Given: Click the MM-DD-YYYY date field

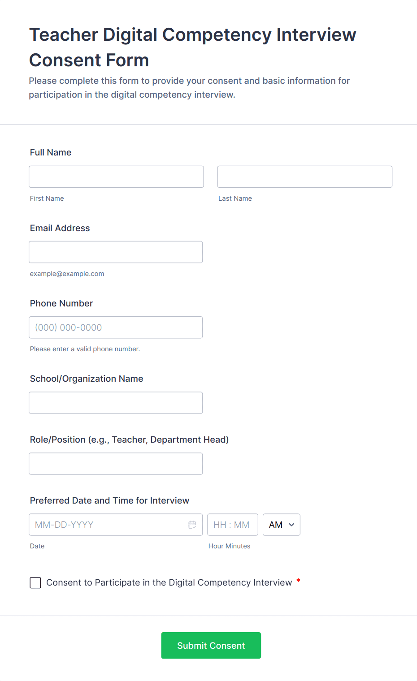Looking at the screenshot, I should tap(108, 525).
